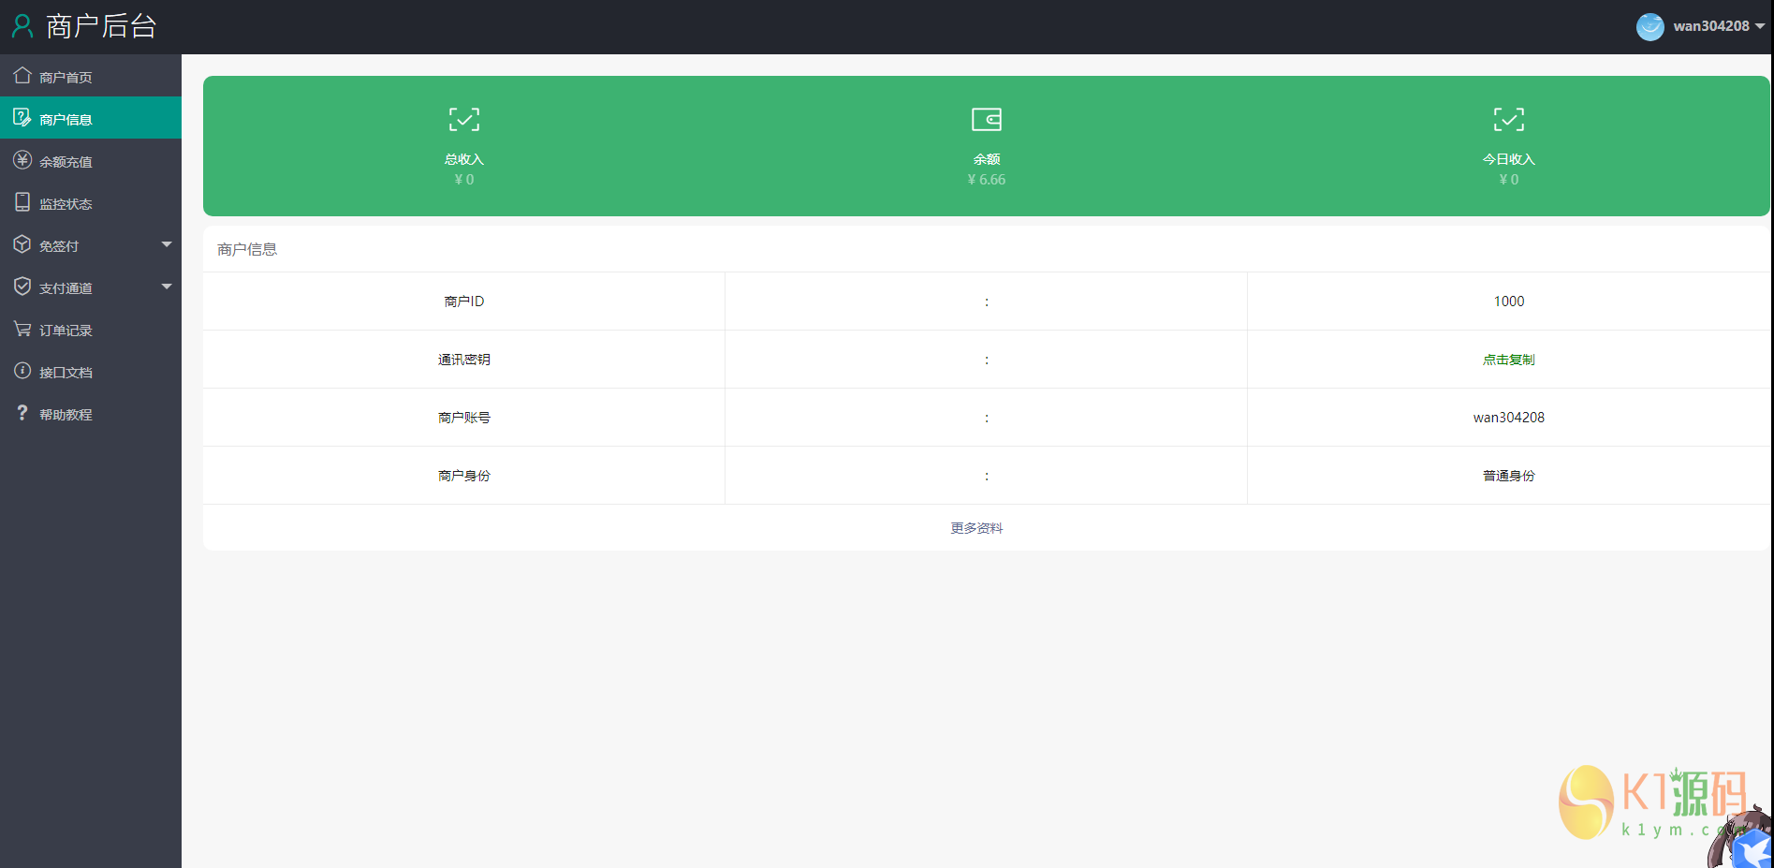Click the 余额 label in the green card
Image resolution: width=1774 pixels, height=868 pixels.
987,159
